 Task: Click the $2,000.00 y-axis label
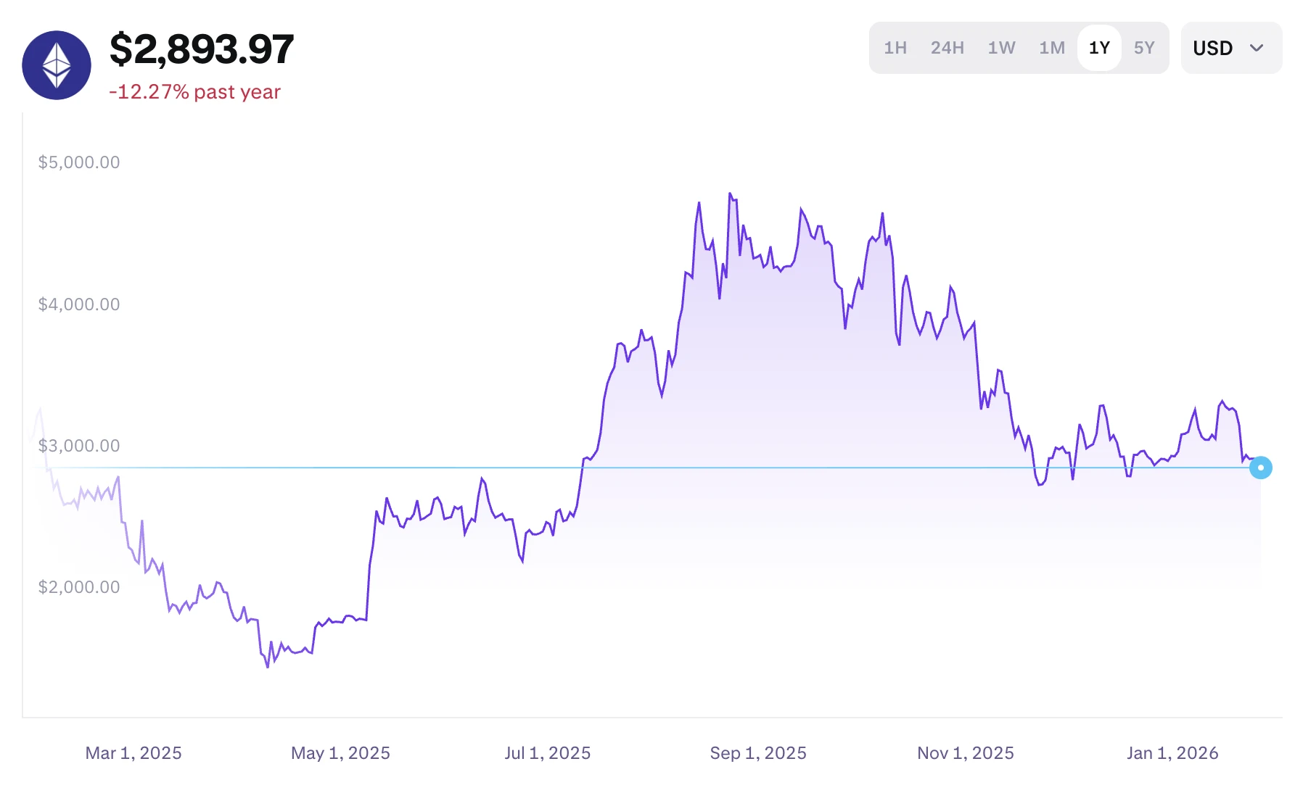coord(79,587)
